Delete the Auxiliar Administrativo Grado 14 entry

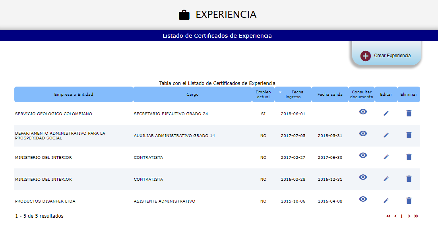click(x=409, y=135)
